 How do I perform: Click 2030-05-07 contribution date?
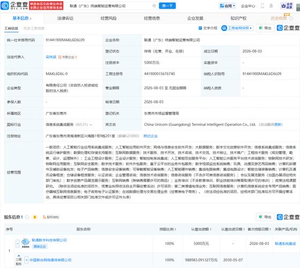[233, 260]
